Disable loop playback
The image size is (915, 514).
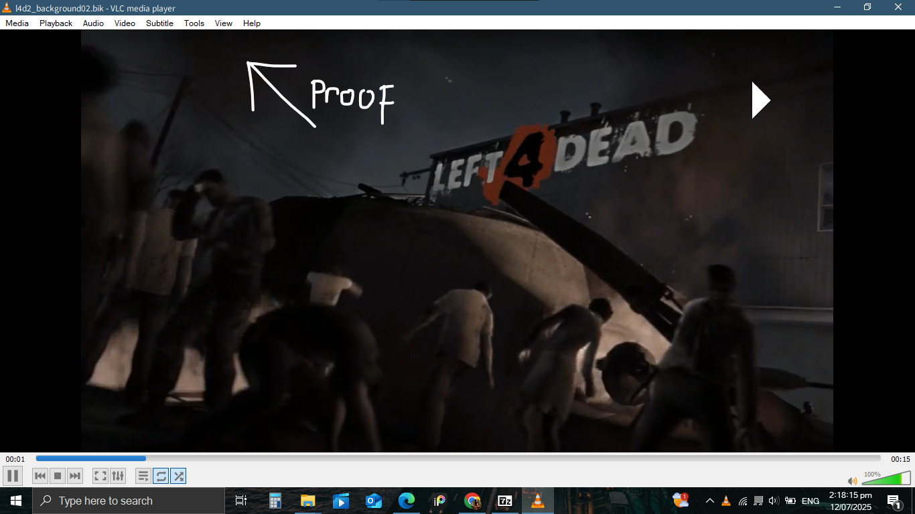click(162, 475)
